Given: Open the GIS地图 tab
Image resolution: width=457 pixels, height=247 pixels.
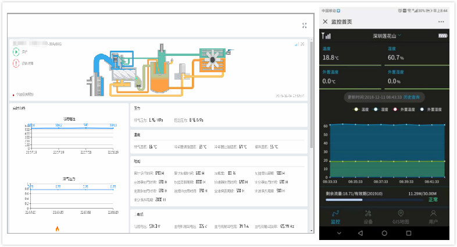Looking at the screenshot, I should (x=400, y=217).
